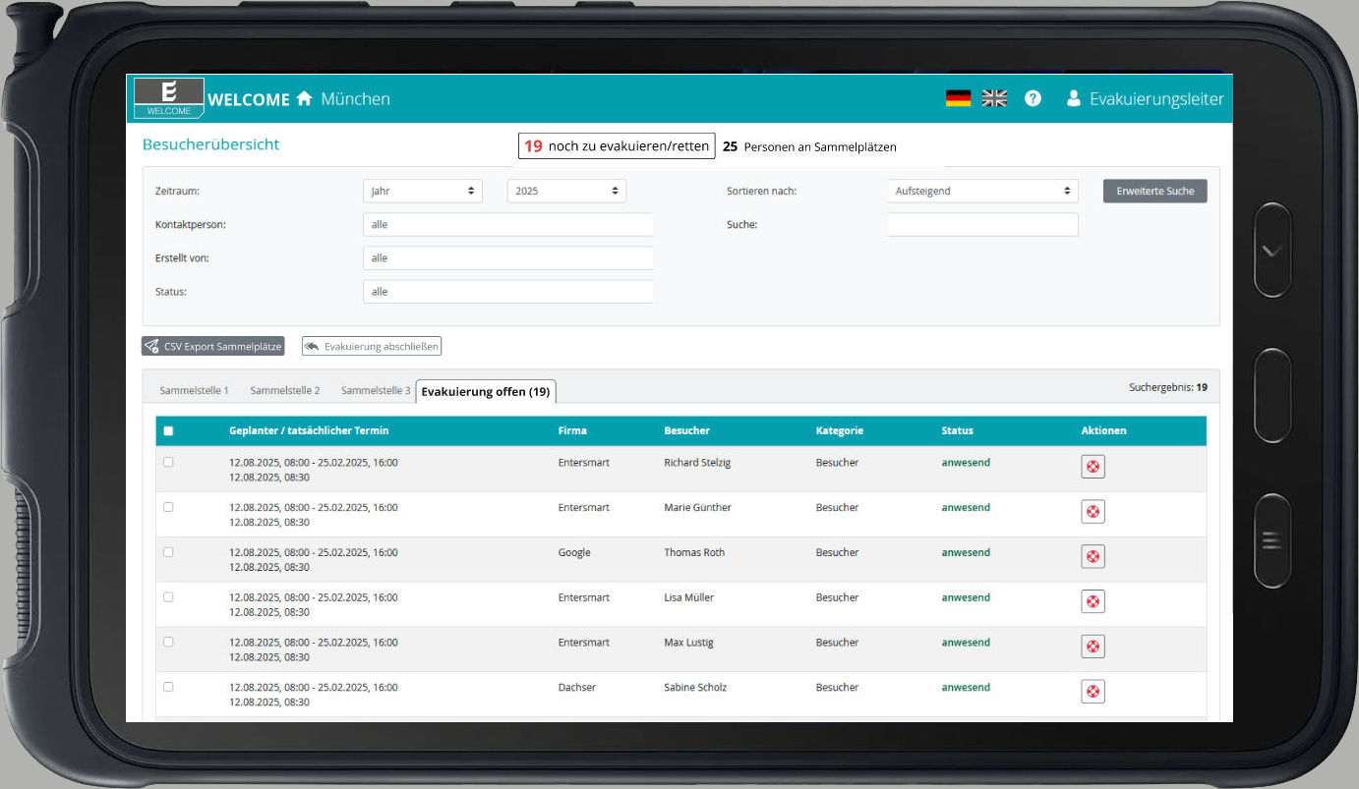Open the 'Erstellt von' alle field
The width and height of the screenshot is (1359, 789).
point(507,258)
